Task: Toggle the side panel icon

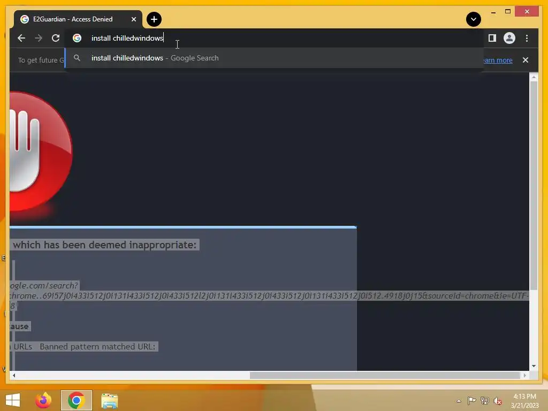Action: pos(492,38)
